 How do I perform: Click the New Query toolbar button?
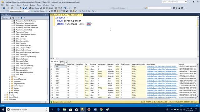click(34, 8)
